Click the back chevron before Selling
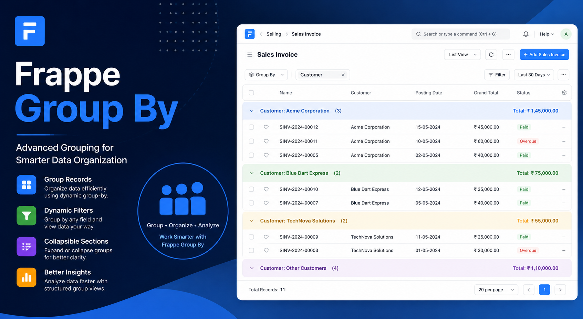The image size is (583, 319). coord(261,34)
